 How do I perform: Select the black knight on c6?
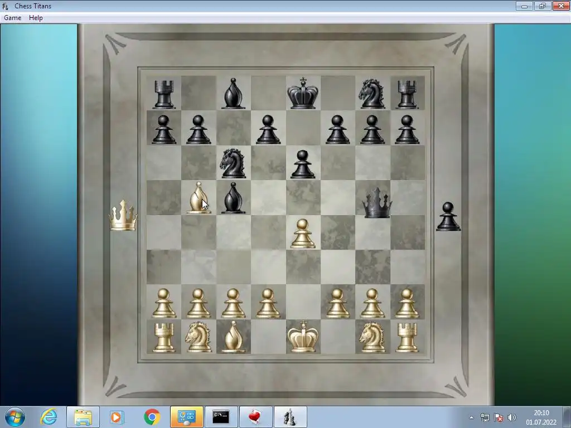click(233, 163)
